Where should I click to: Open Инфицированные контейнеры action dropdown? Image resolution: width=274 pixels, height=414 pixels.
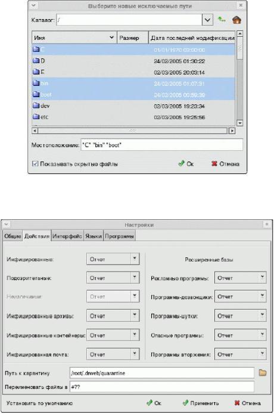[x=135, y=335]
